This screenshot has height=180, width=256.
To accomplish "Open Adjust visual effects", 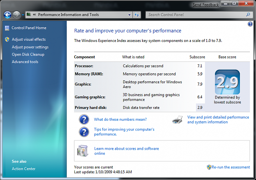I will point(29,39).
